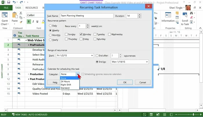Select the Daily recurrence radio button

click(50, 26)
